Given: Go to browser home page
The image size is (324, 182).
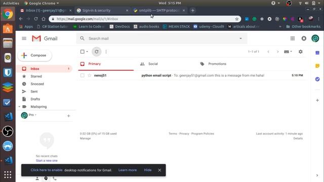Looking at the screenshot, I should coord(44,19).
